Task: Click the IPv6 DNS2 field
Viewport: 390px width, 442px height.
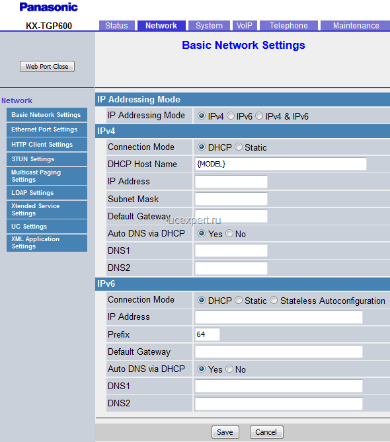Action: (278, 404)
